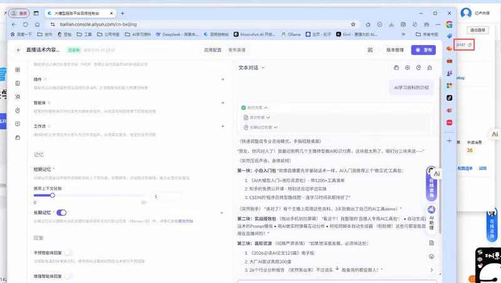
Task: Add a 工作流 workflow with its plus
Action: 223,126
